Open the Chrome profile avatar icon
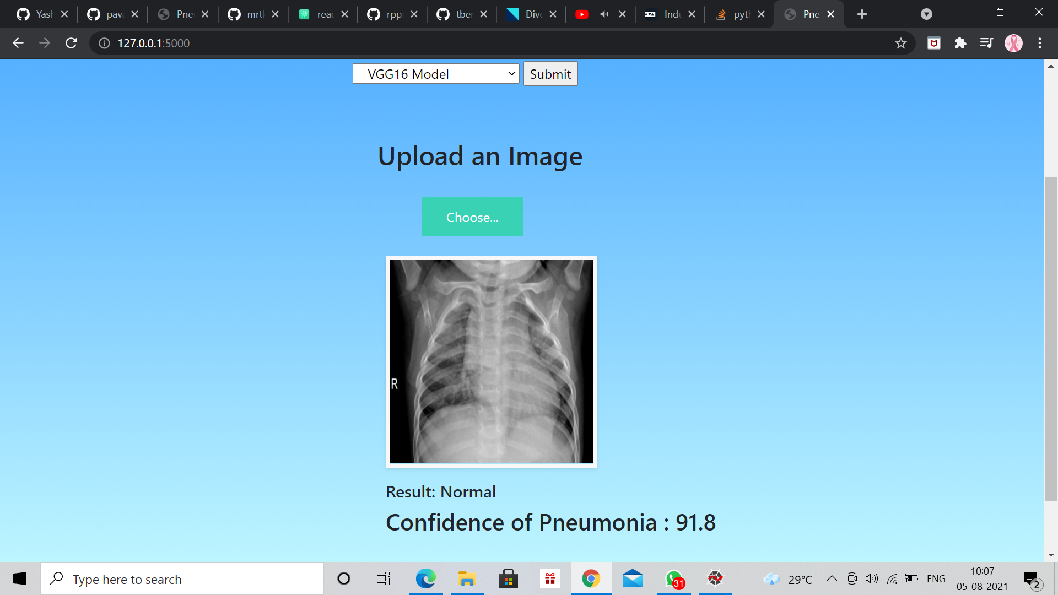This screenshot has width=1058, height=595. point(1013,44)
